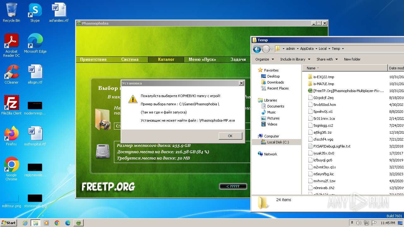Screen dimensions: 404x227
Task: Open the Recycle Bin desktop icon
Action: point(11,13)
